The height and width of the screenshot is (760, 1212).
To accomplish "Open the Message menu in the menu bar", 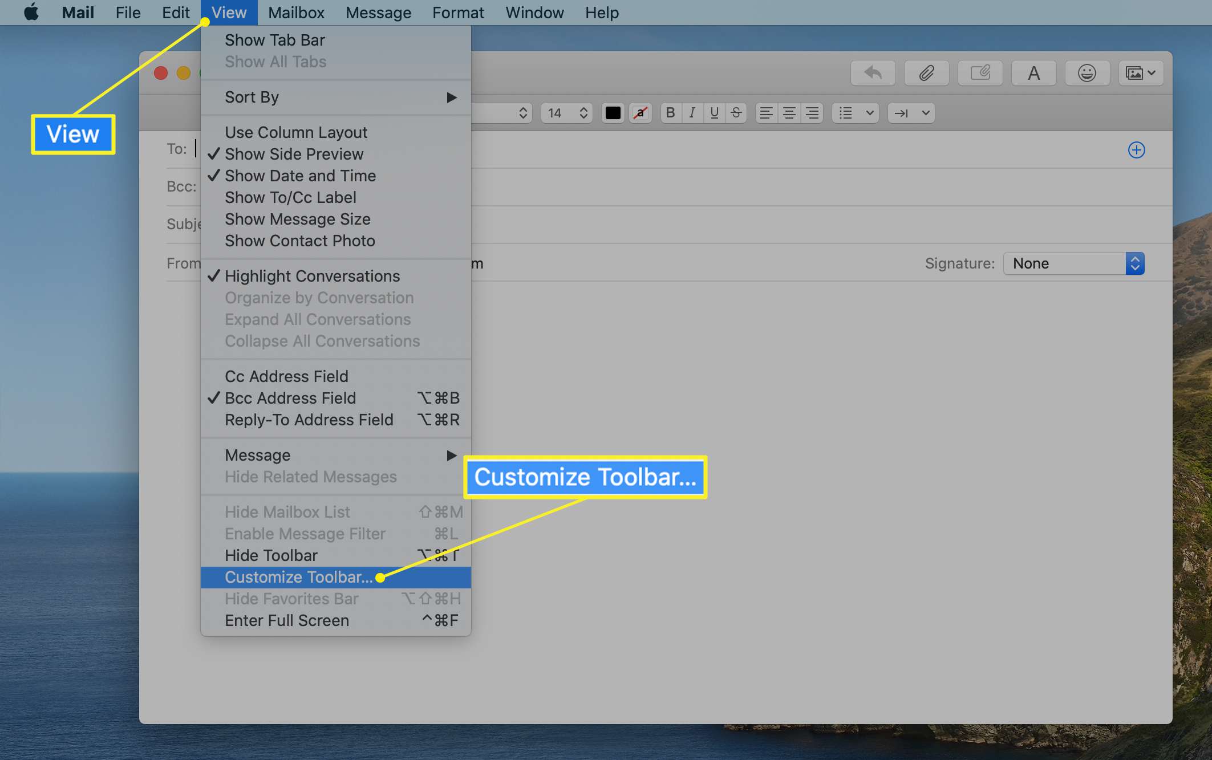I will tap(378, 12).
